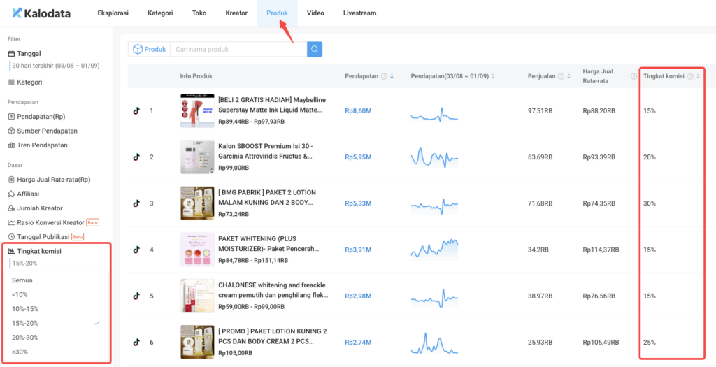
Task: Click the 34,2RB sales cell
Action: pos(539,250)
